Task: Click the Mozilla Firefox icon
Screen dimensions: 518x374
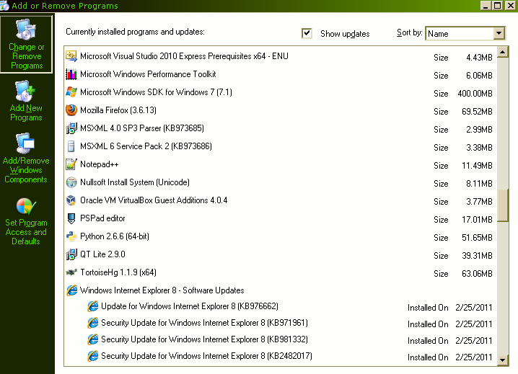Action: click(x=71, y=110)
